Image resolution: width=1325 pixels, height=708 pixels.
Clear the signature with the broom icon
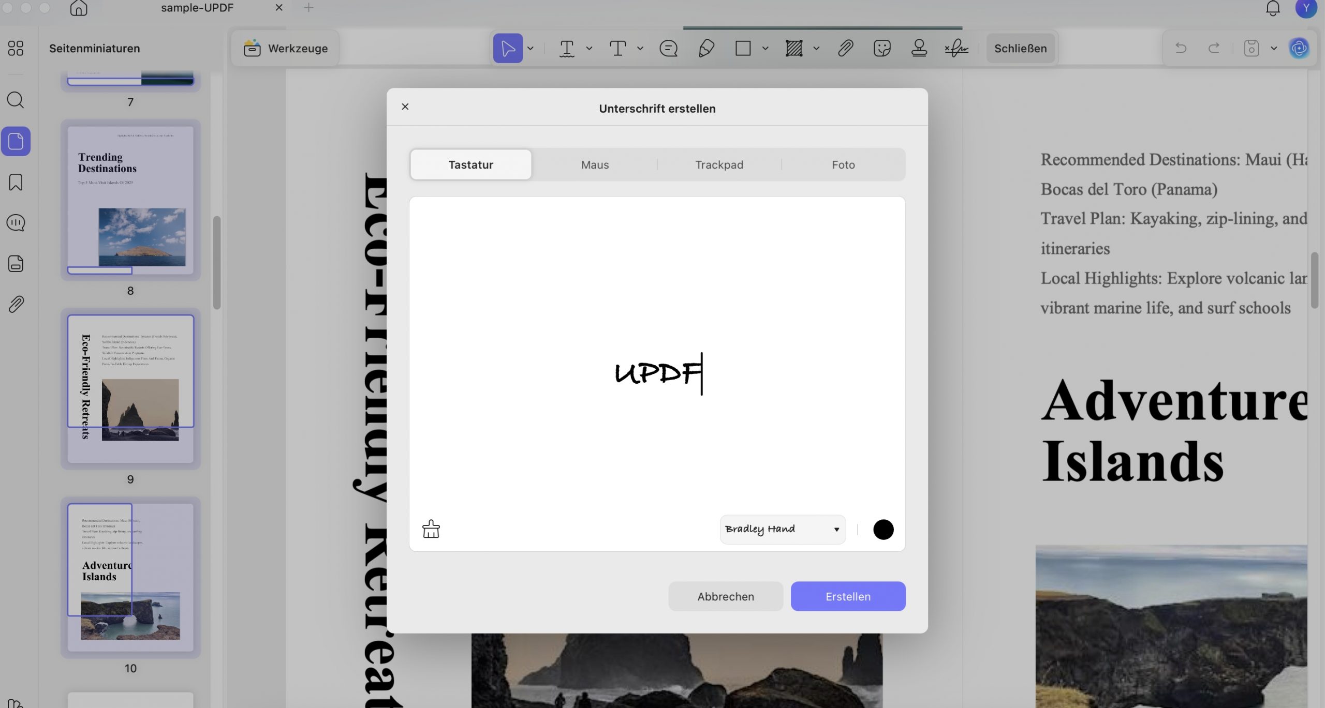tap(431, 529)
